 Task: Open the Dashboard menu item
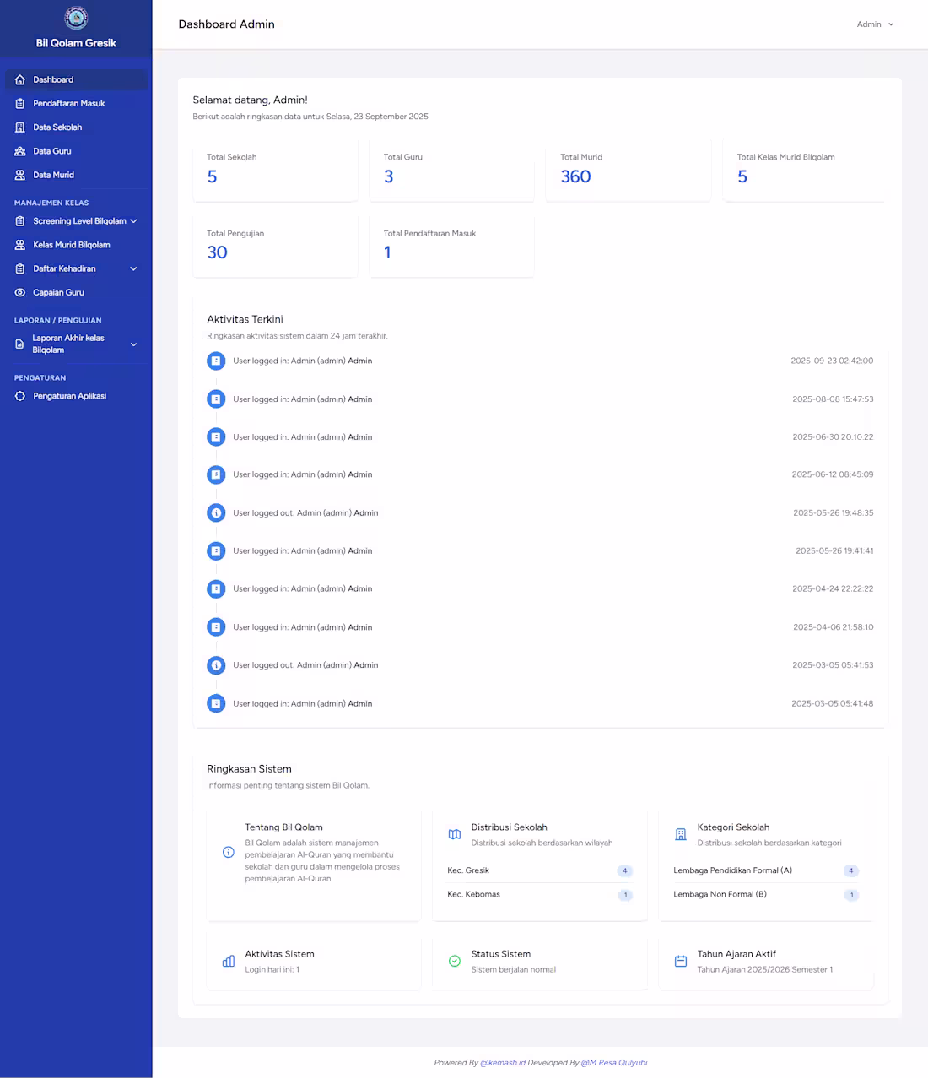click(x=76, y=79)
